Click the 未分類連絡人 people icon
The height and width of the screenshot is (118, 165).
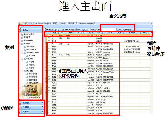click(x=22, y=41)
